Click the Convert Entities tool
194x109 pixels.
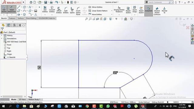tap(52, 9)
